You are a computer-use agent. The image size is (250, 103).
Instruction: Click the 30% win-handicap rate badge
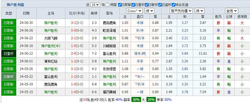(136, 100)
